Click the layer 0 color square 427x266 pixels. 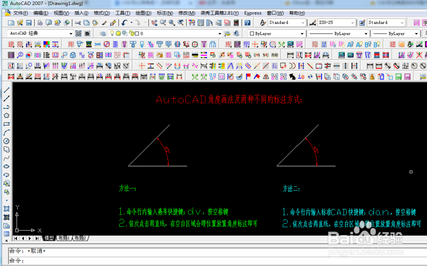point(137,33)
